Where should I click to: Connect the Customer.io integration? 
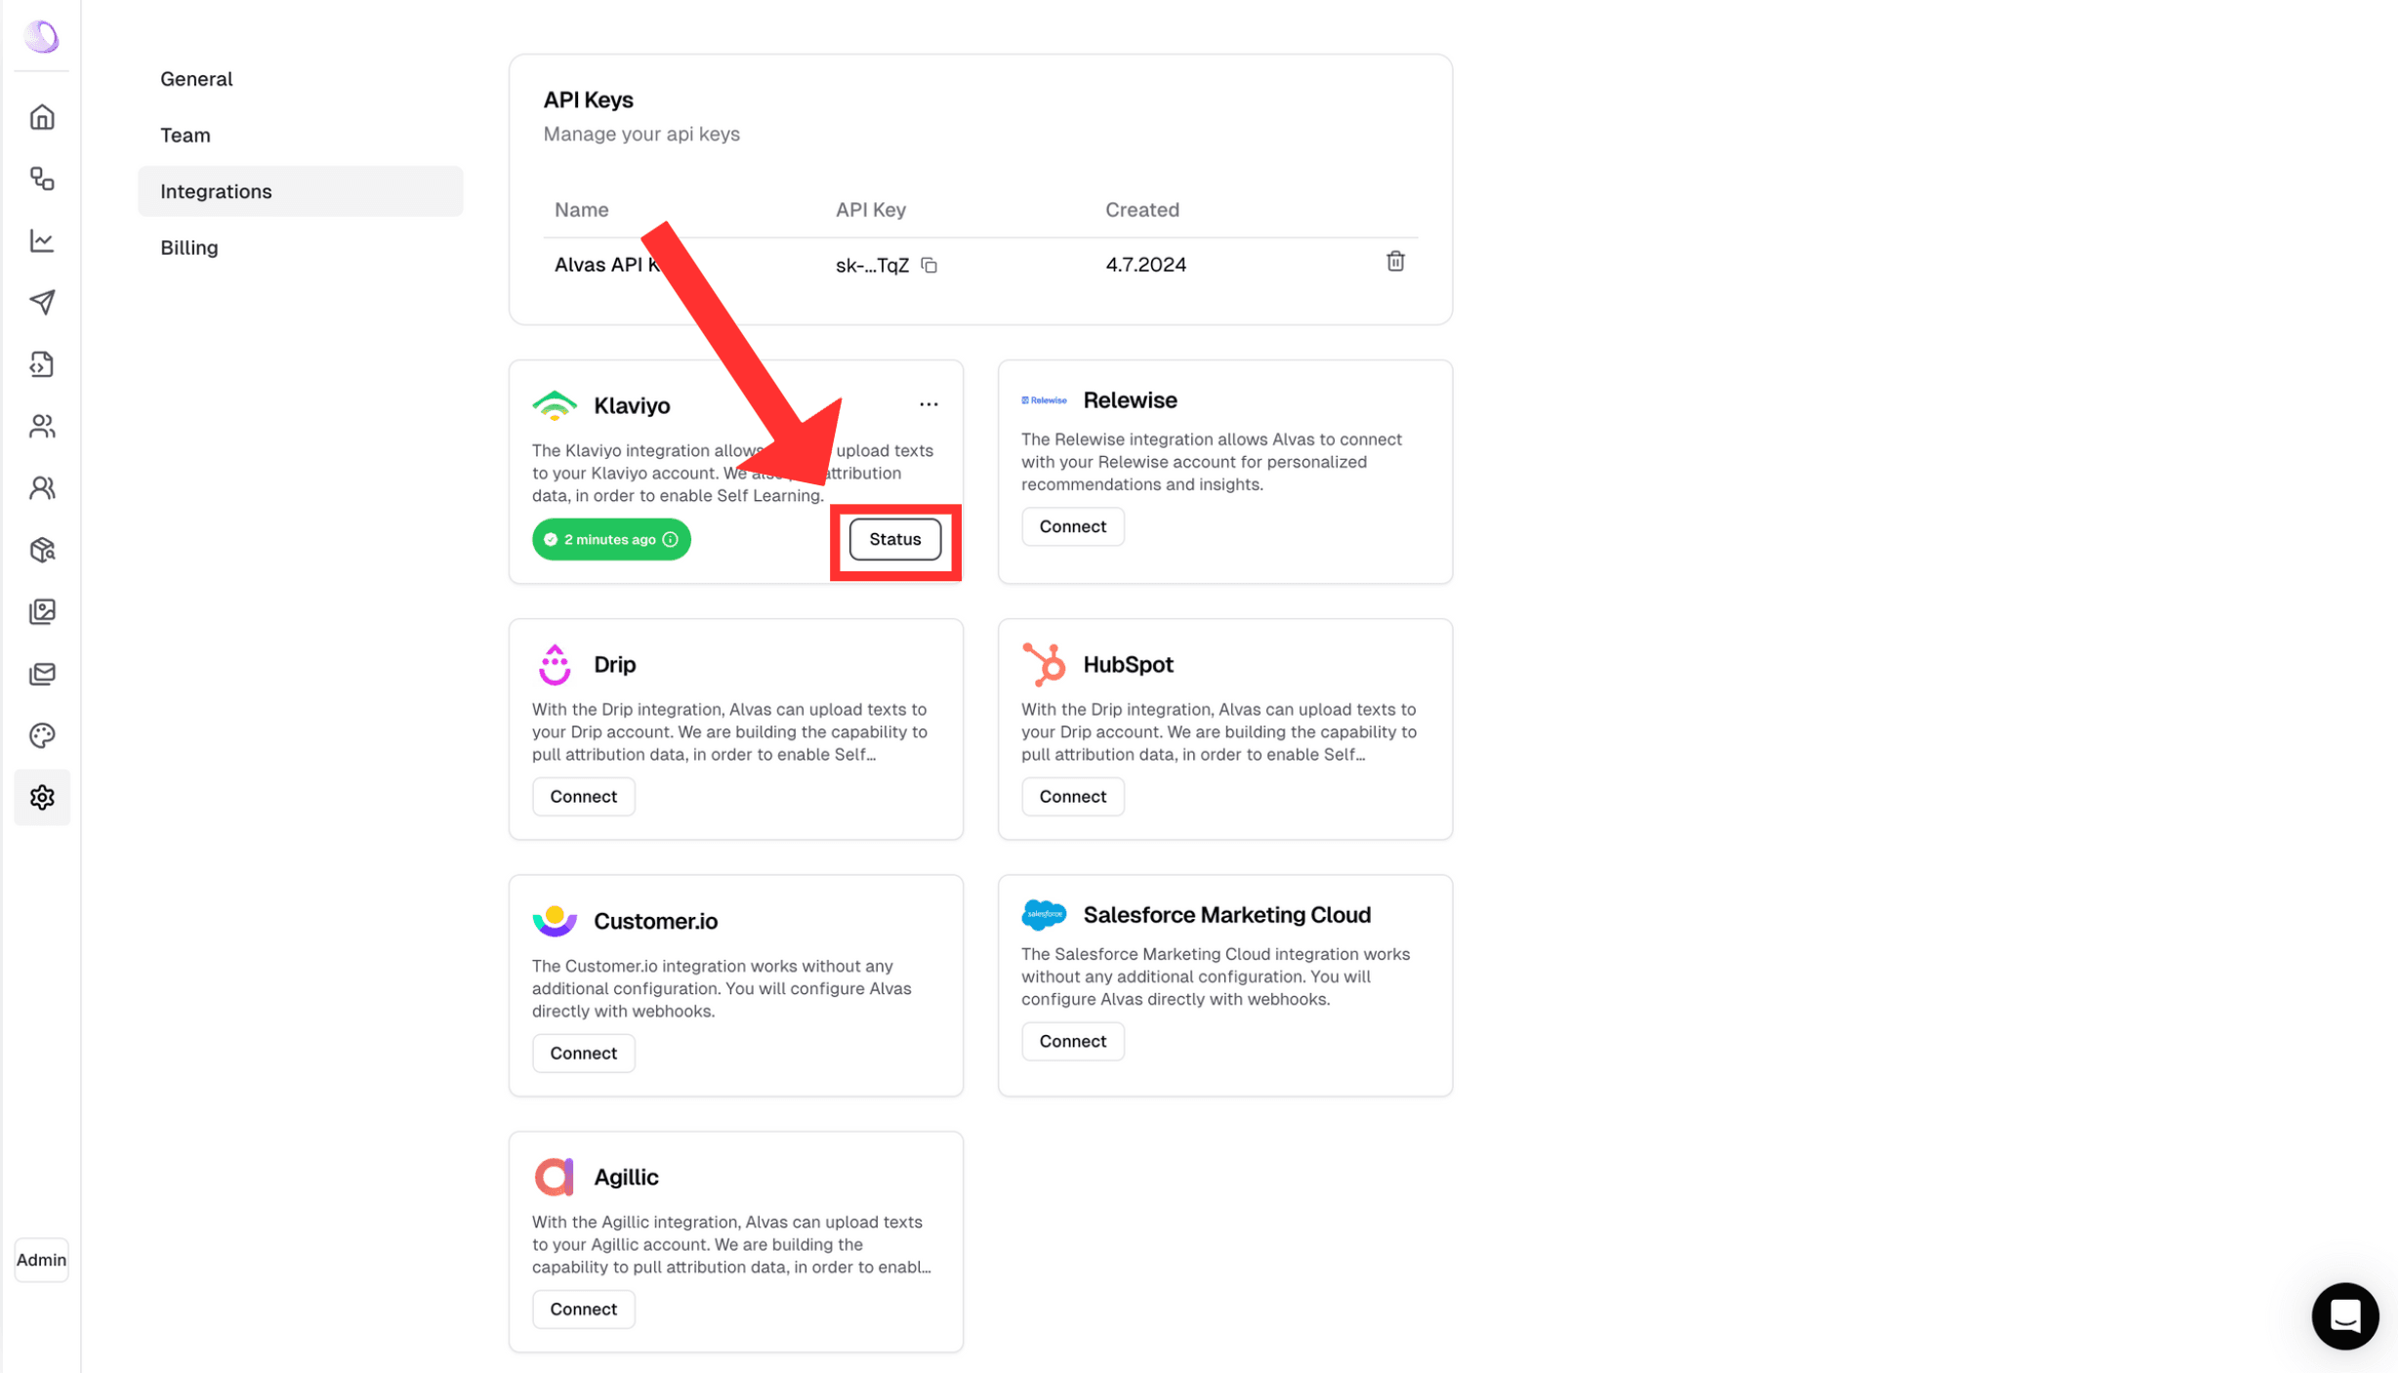583,1054
